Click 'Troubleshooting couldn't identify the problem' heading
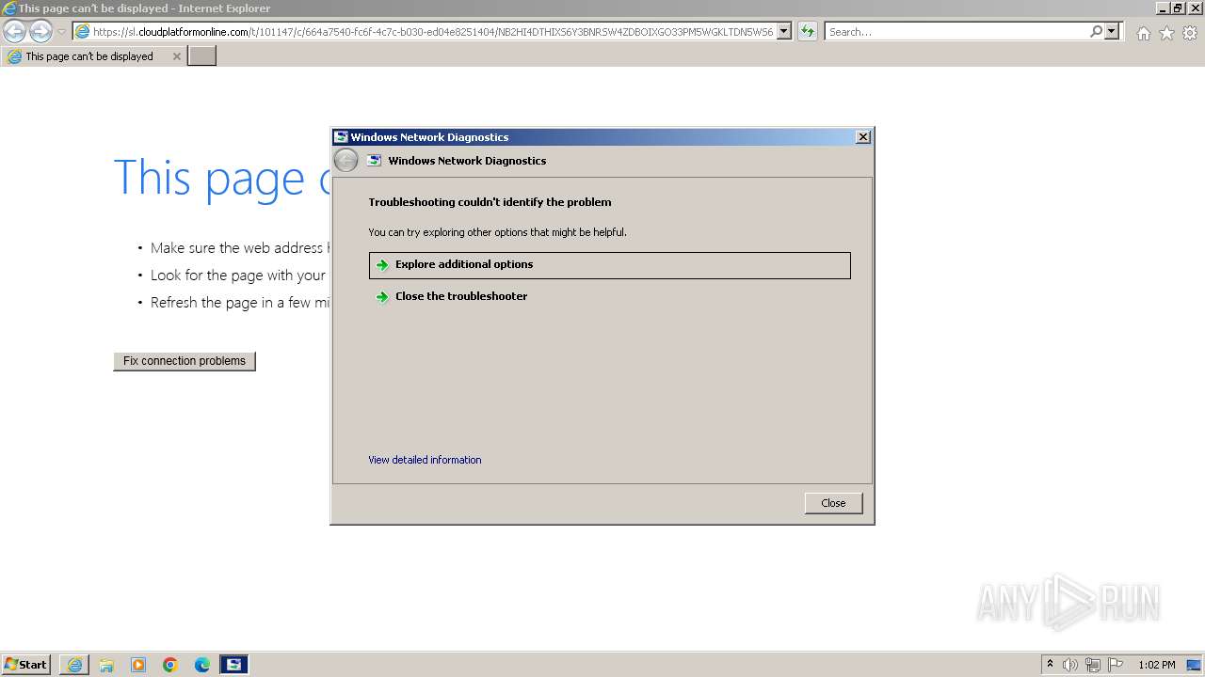1205x677 pixels. point(490,202)
